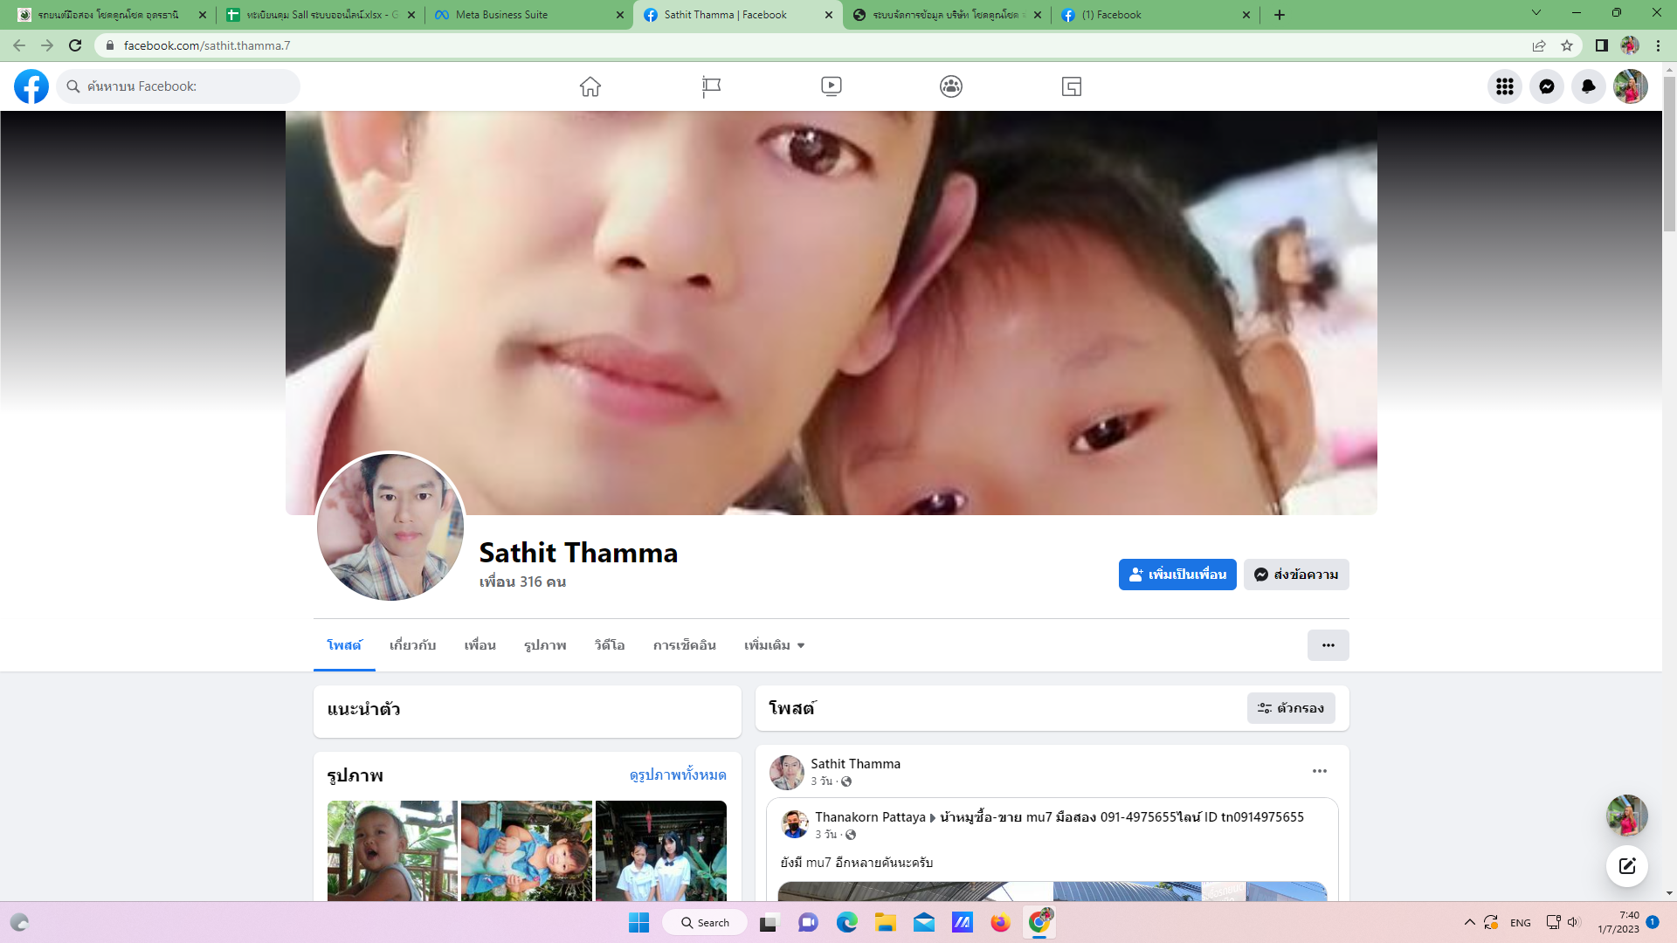Image resolution: width=1677 pixels, height=943 pixels.
Task: Click the ส่งข้อความ message button
Action: pos(1296,575)
